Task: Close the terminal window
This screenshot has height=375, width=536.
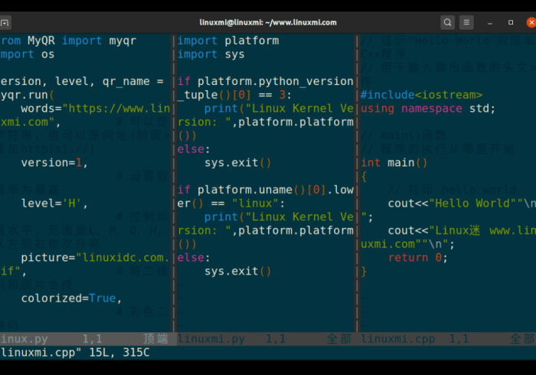Action: [x=529, y=22]
